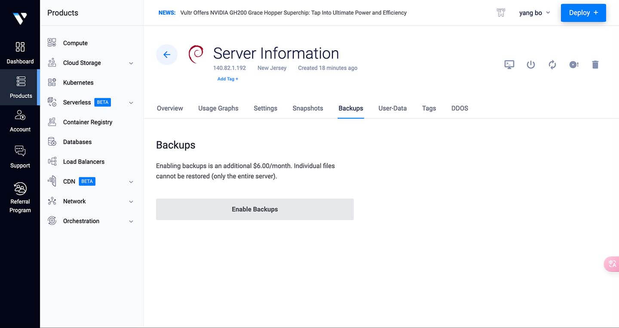Click the power stop server icon
The image size is (619, 328).
coord(531,64)
